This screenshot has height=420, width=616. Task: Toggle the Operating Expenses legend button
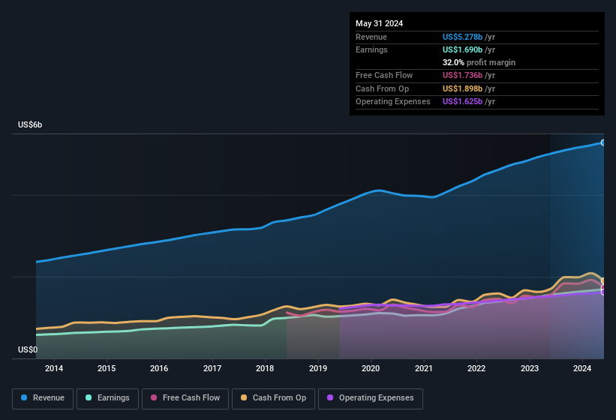click(371, 398)
